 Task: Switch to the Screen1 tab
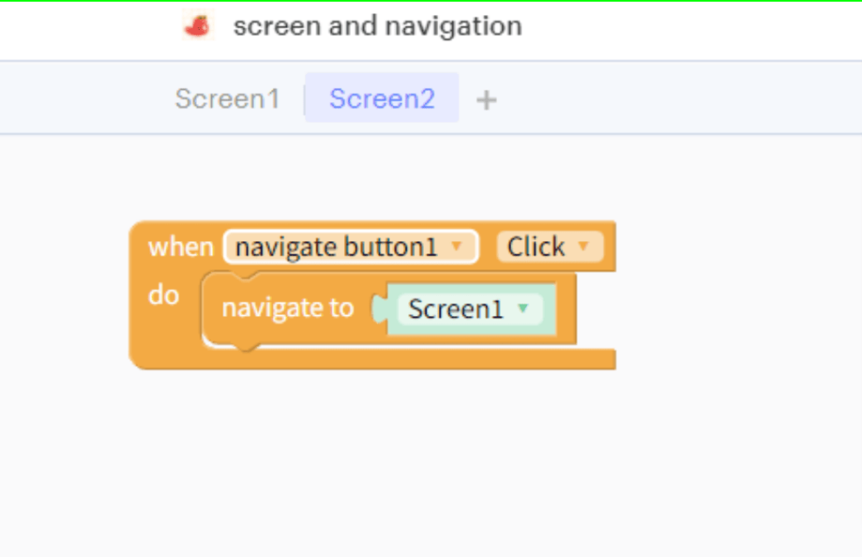[227, 99]
